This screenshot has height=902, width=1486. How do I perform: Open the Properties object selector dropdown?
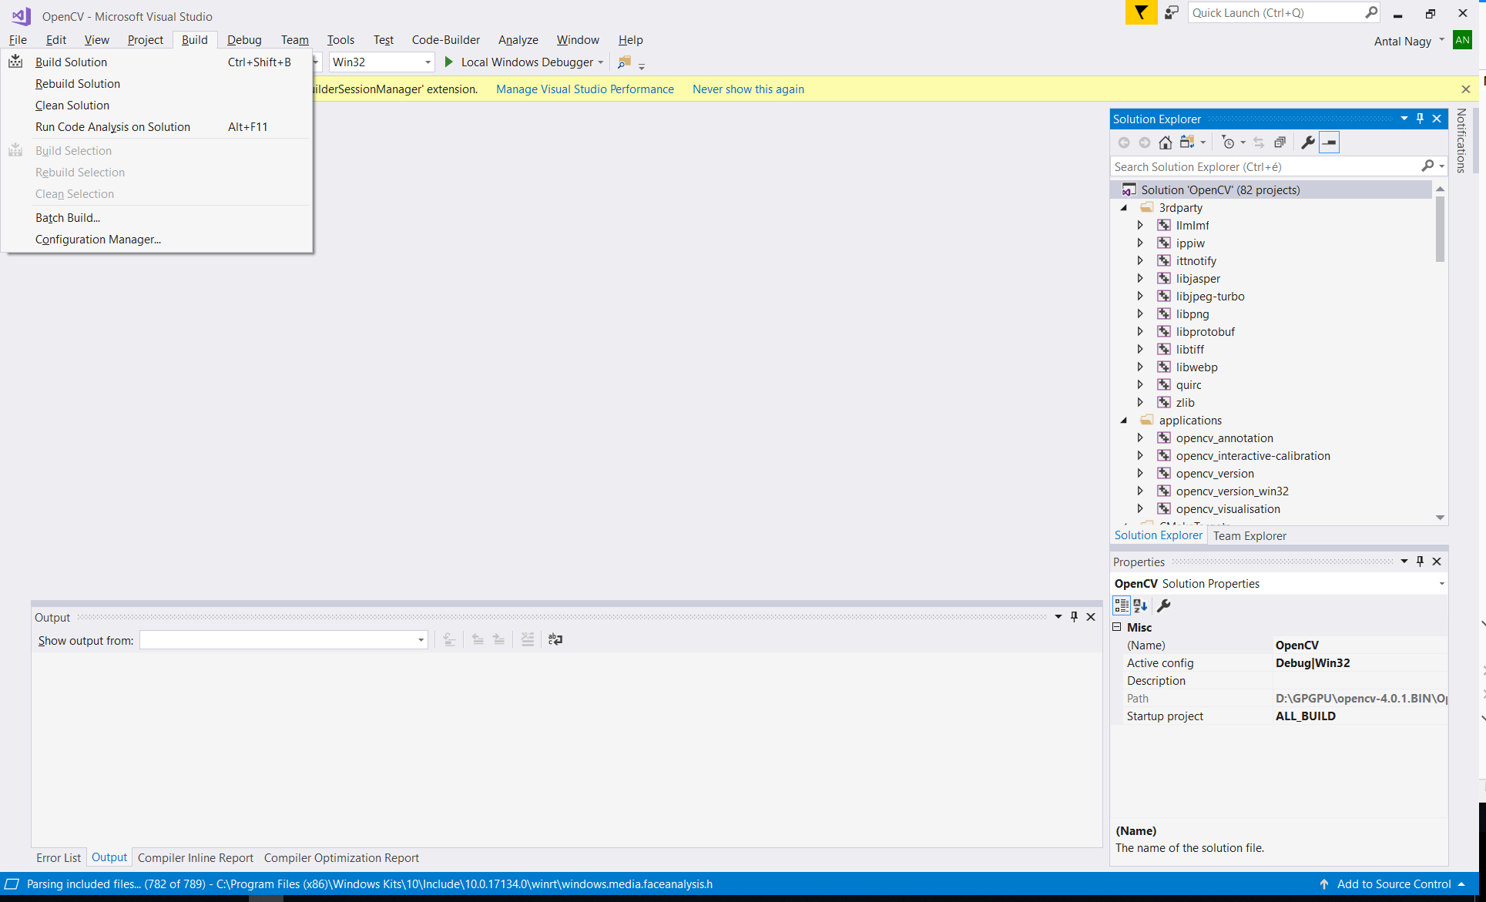(1441, 583)
